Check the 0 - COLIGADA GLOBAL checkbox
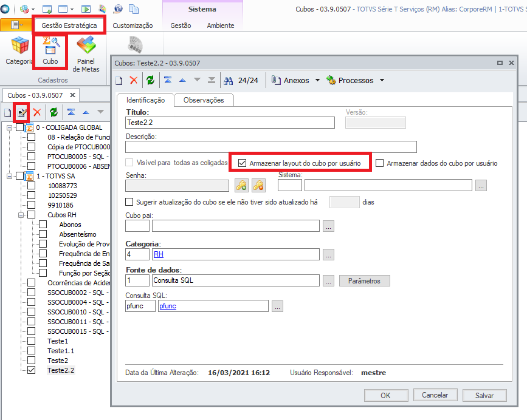The height and width of the screenshot is (420, 527). click(x=20, y=127)
